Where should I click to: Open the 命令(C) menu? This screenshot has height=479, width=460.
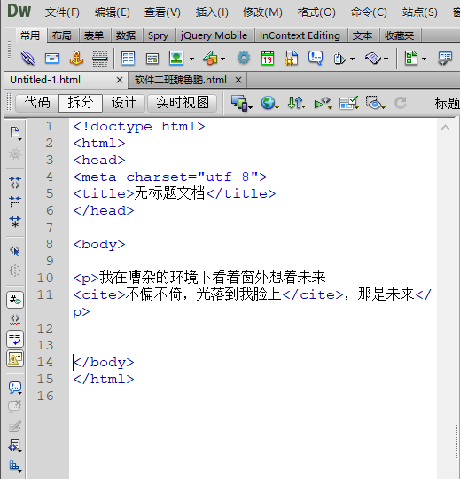pos(369,12)
